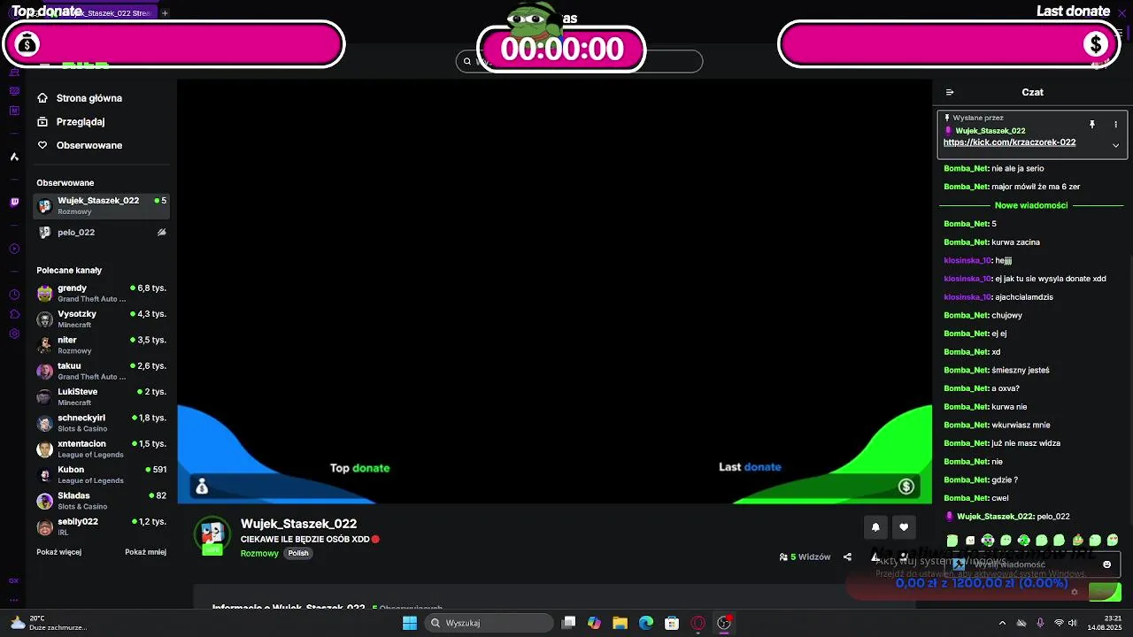Open the player icon in browser sidebar
This screenshot has height=637, width=1133.
pos(14,249)
